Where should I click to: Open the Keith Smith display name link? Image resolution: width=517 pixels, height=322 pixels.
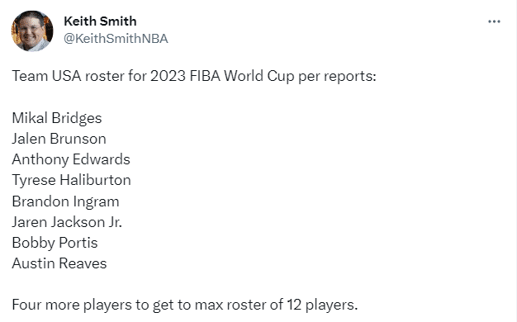click(x=100, y=21)
